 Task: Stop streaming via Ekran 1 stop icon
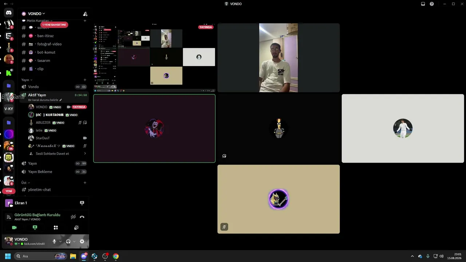[x=82, y=203]
